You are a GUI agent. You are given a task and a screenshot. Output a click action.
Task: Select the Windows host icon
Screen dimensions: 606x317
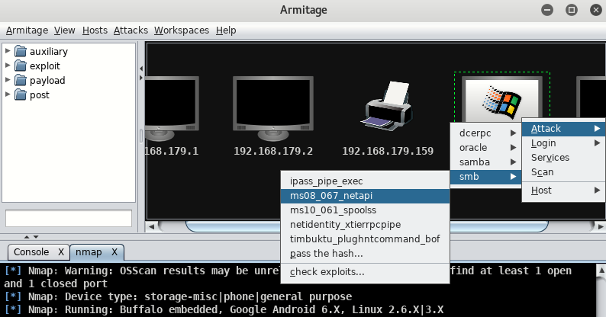click(x=502, y=100)
